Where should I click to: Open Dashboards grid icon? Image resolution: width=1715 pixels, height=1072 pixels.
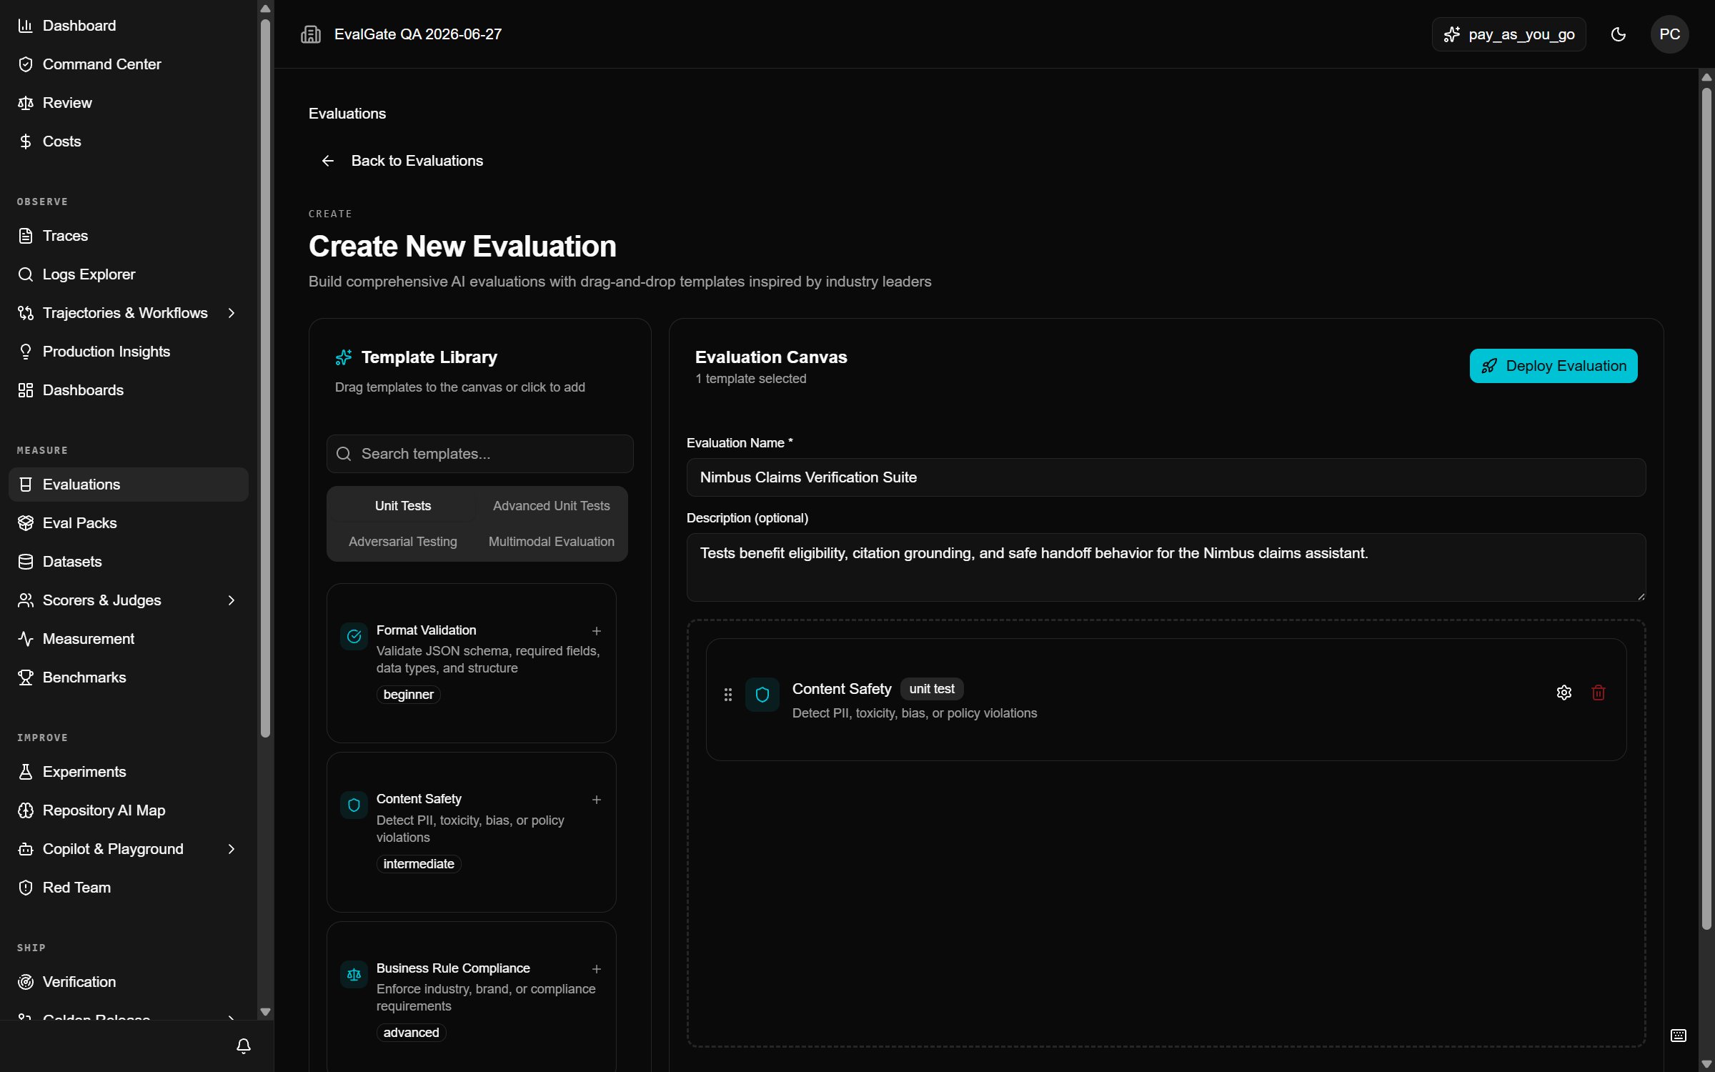tap(26, 390)
